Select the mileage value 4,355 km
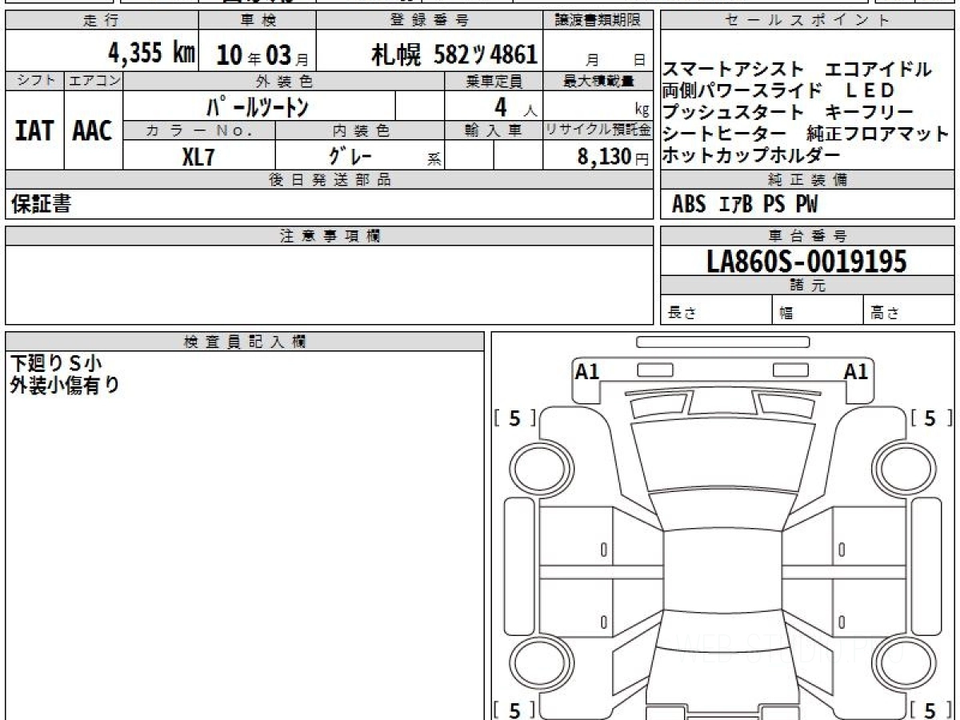This screenshot has height=720, width=960. (x=152, y=53)
